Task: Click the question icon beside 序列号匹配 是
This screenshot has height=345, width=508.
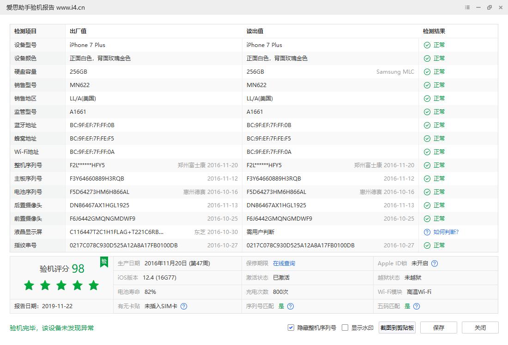Action: [290, 306]
